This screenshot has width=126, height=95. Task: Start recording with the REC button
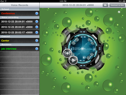click(67, 53)
